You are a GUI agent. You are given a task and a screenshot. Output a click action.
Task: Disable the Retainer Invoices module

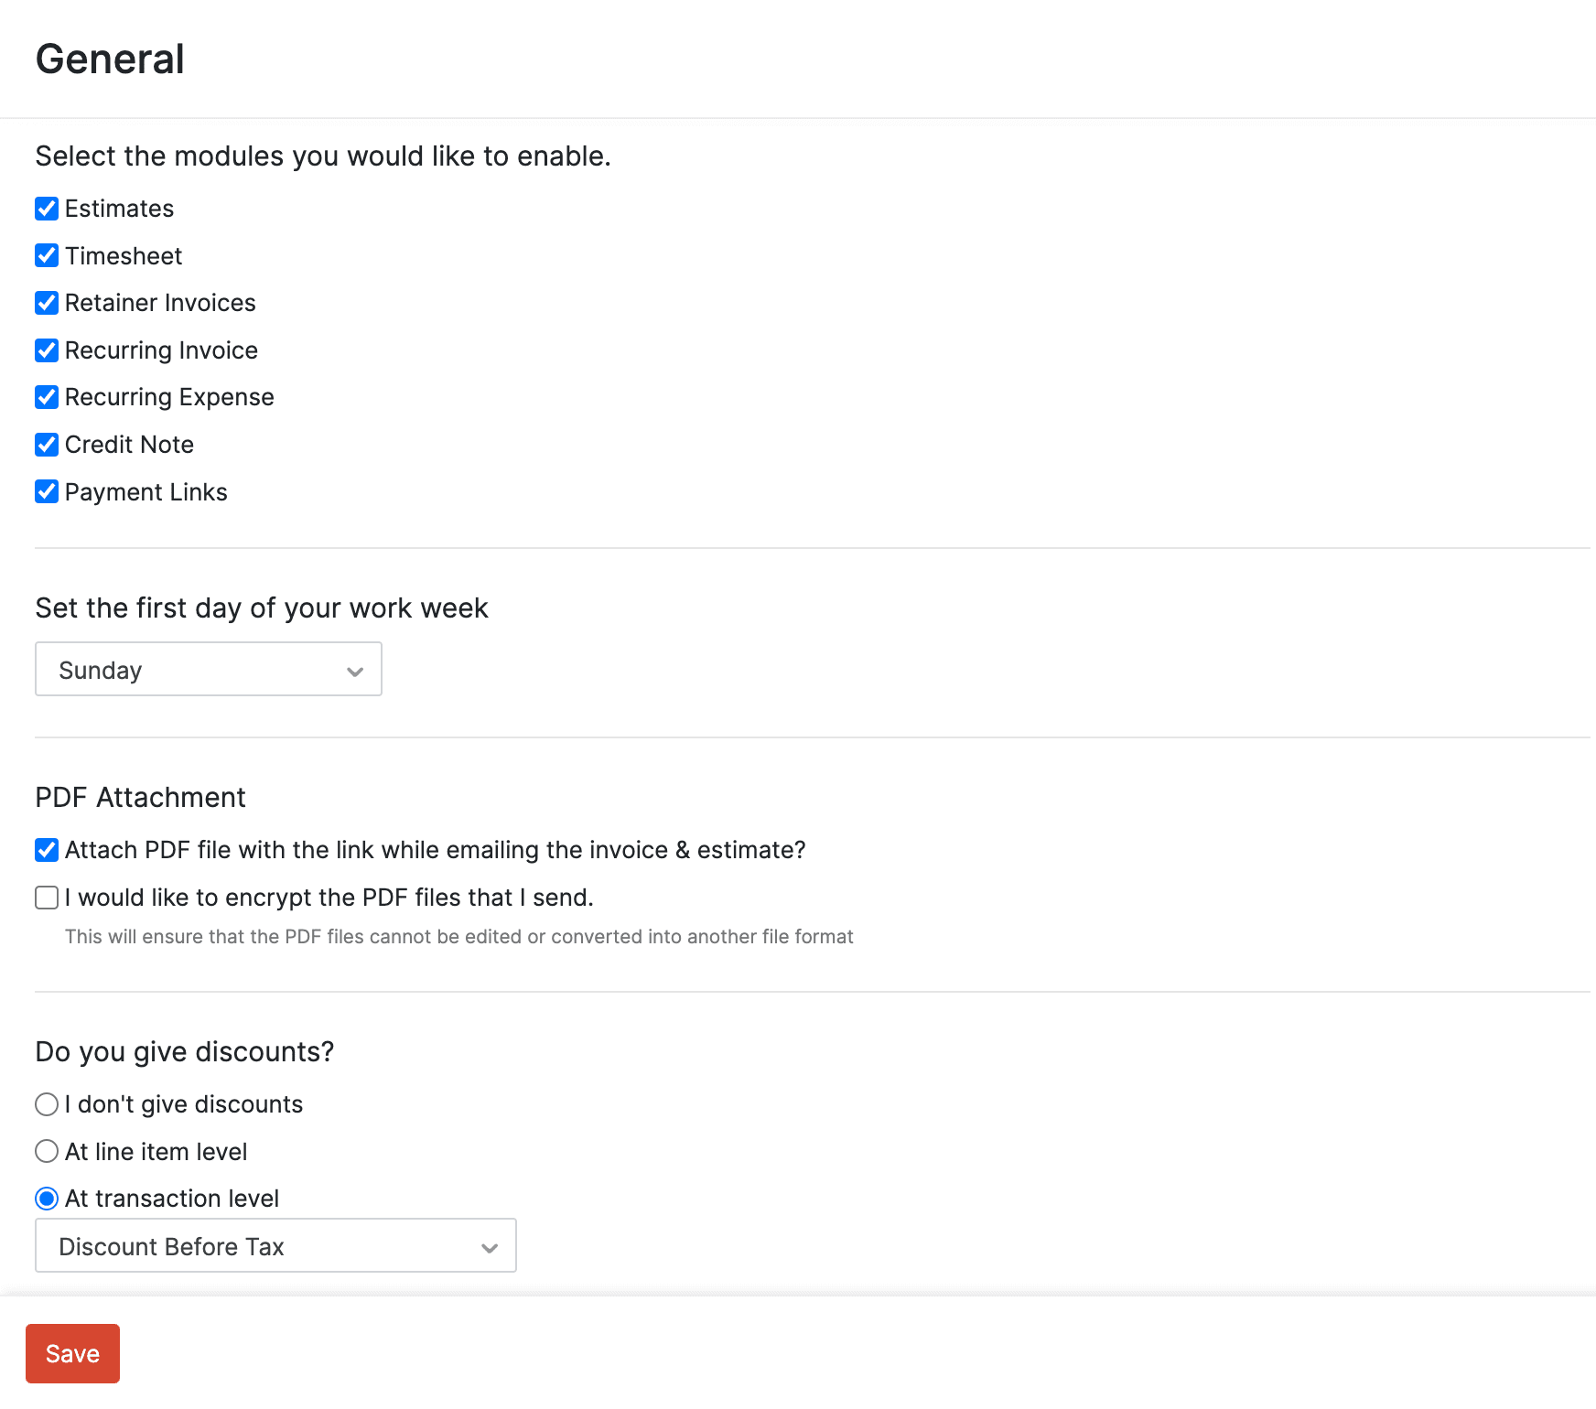point(47,303)
